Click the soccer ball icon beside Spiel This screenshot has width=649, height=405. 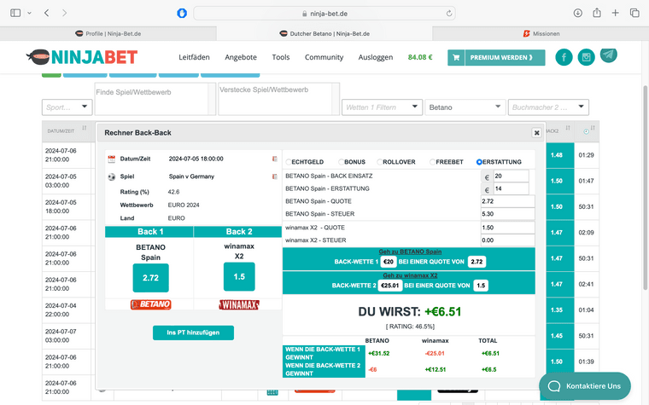tap(111, 176)
